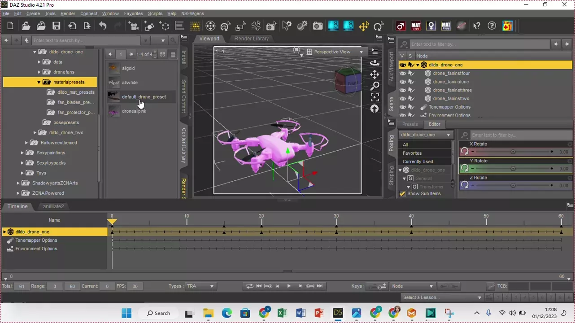
Task: Switch to the Render Library tab
Action: (x=251, y=39)
